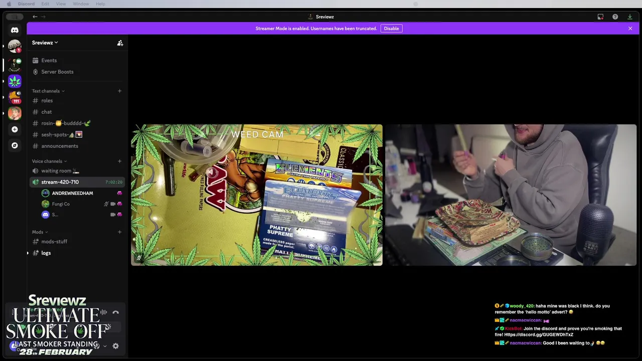Go back with the left arrow

[x=35, y=17]
